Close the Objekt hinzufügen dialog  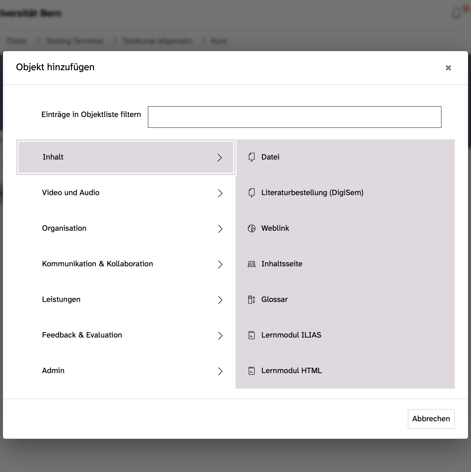pyautogui.click(x=448, y=68)
